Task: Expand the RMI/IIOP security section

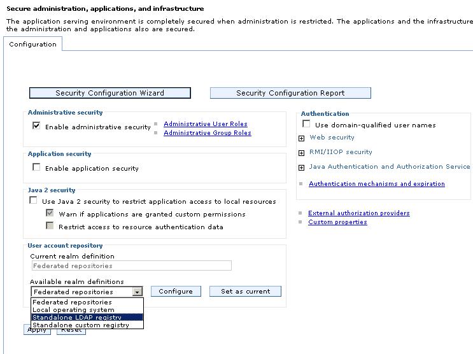Action: (x=301, y=153)
